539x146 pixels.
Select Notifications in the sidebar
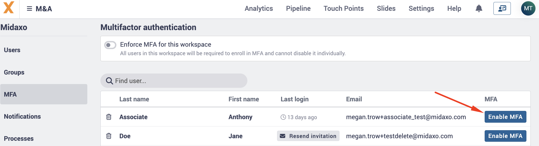pyautogui.click(x=44, y=116)
